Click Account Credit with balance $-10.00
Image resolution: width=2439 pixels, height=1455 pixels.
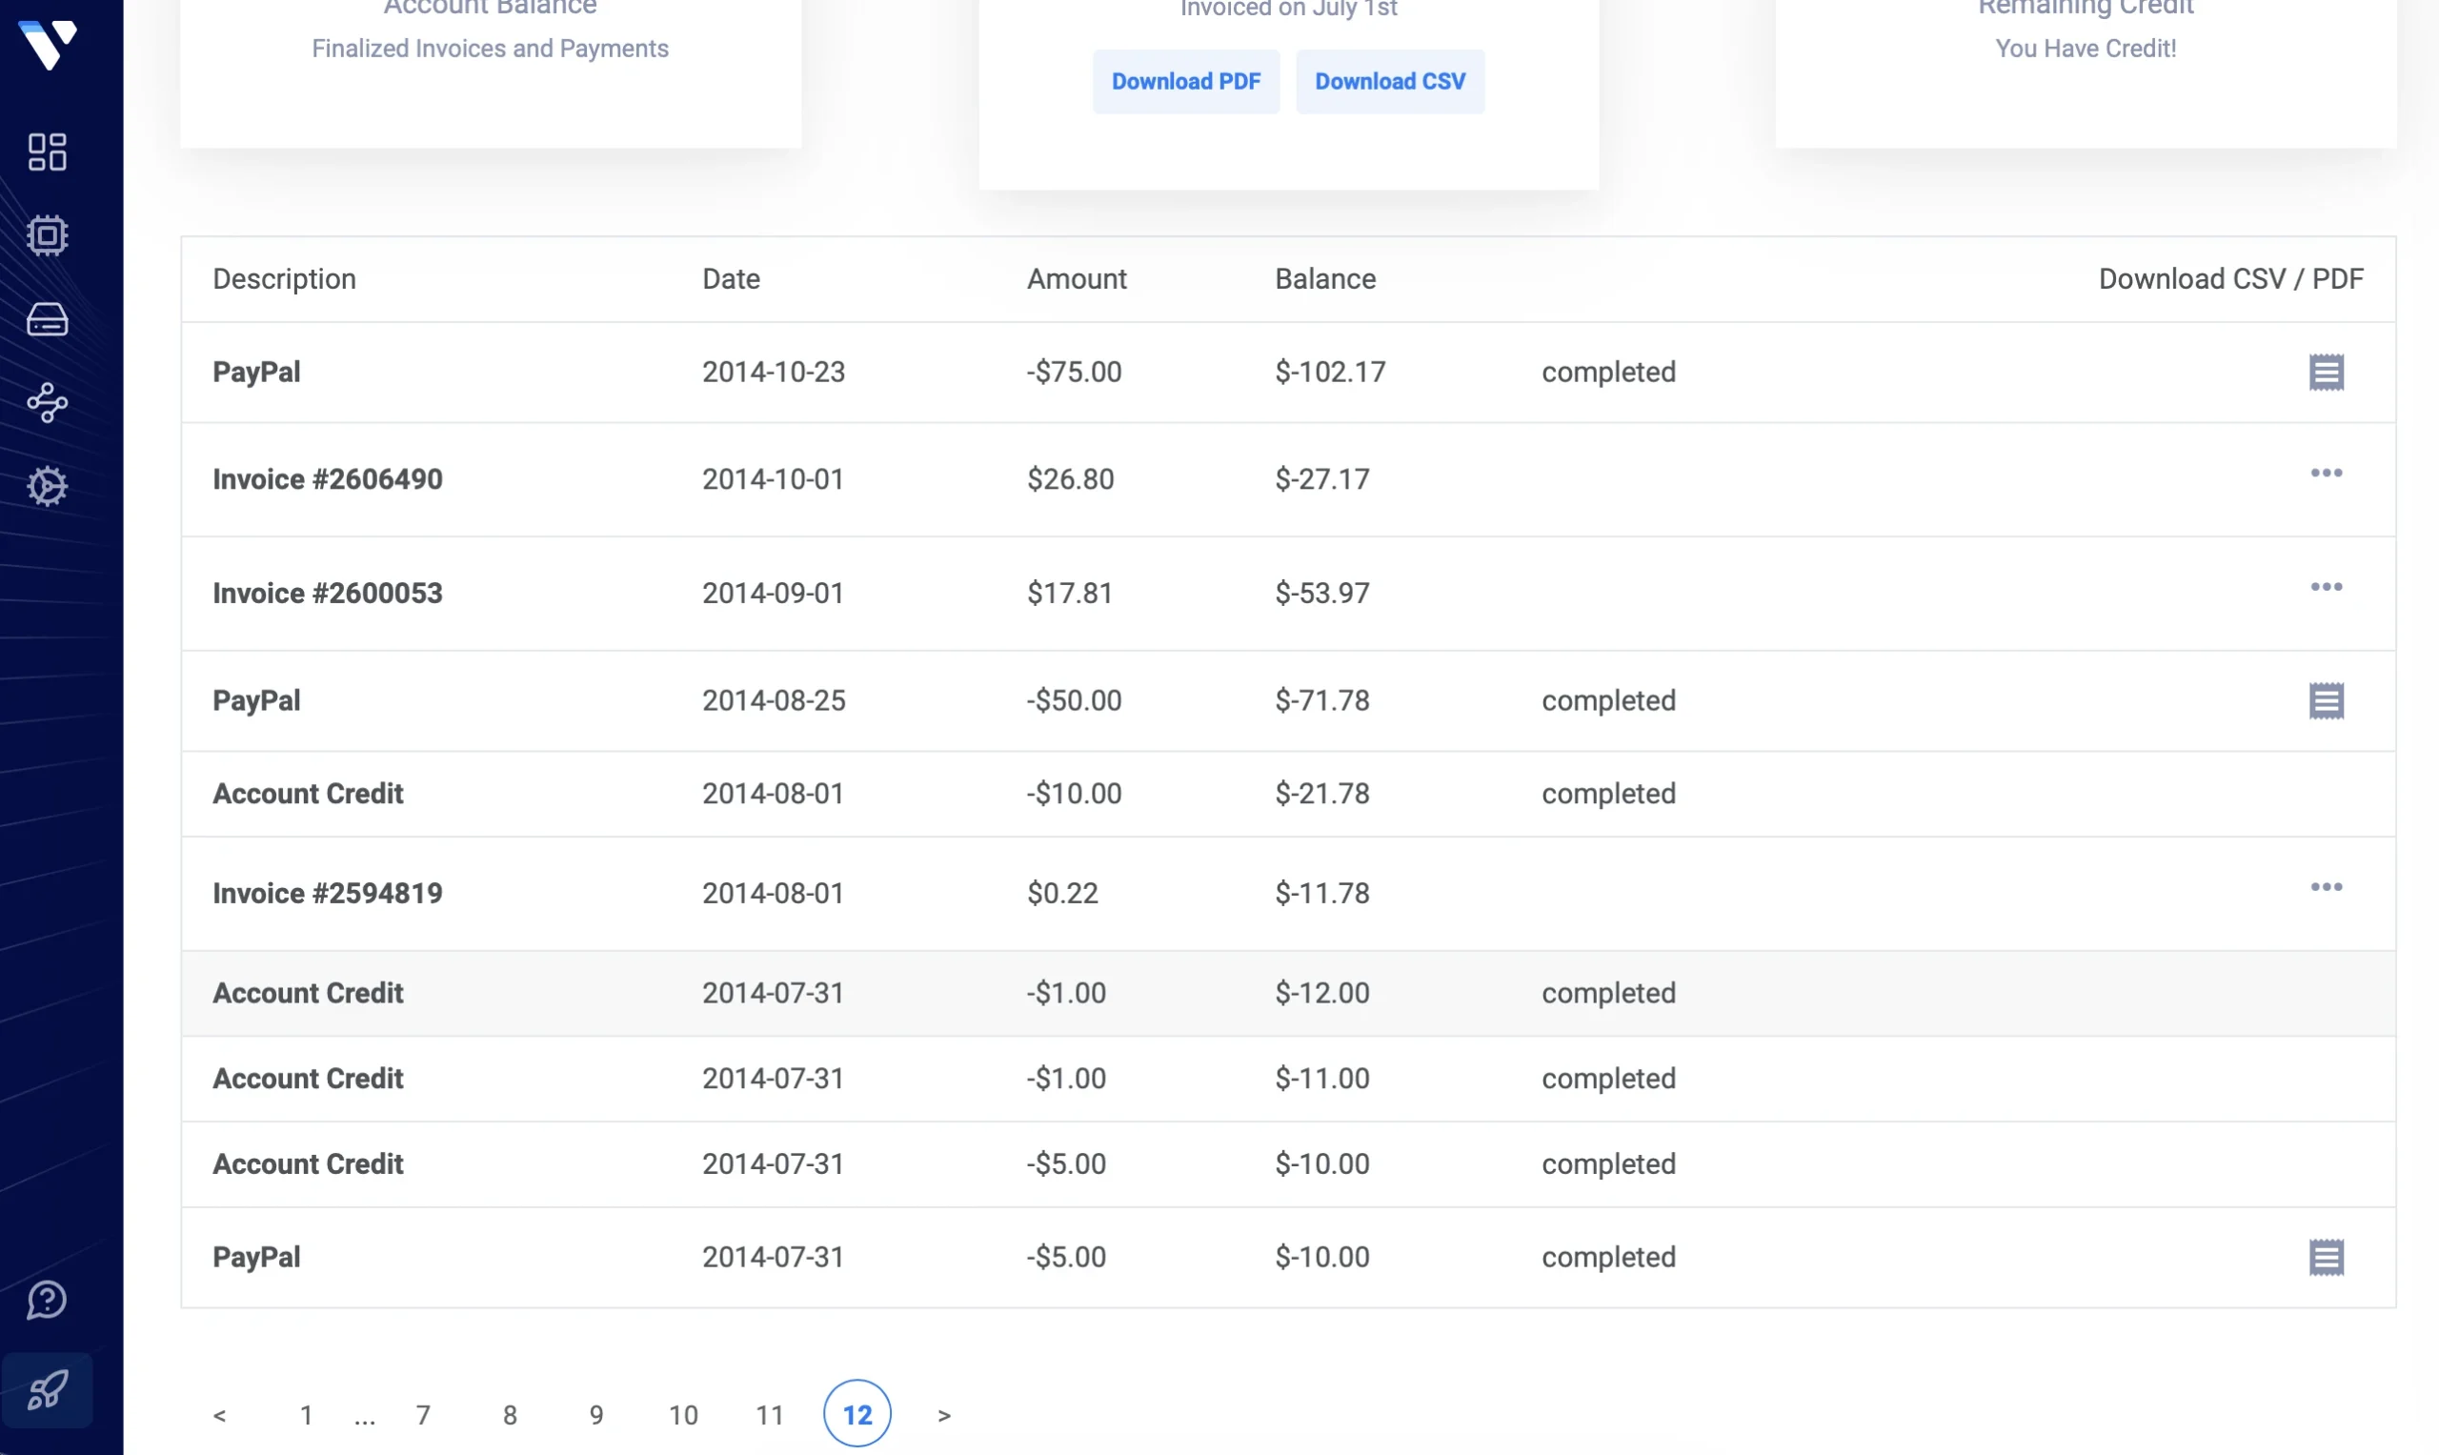point(308,1163)
